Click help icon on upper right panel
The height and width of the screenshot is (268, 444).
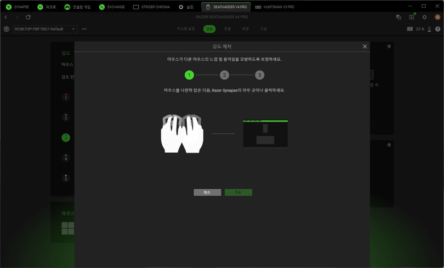tap(389, 46)
